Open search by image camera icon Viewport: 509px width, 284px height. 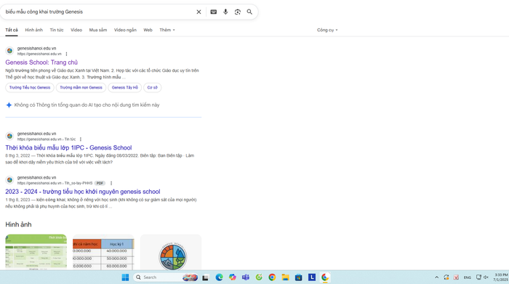click(x=238, y=12)
